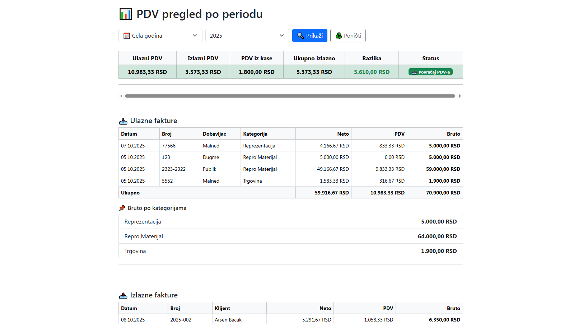Open the Cela godina period dropdown
The image size is (583, 324).
pyautogui.click(x=160, y=36)
